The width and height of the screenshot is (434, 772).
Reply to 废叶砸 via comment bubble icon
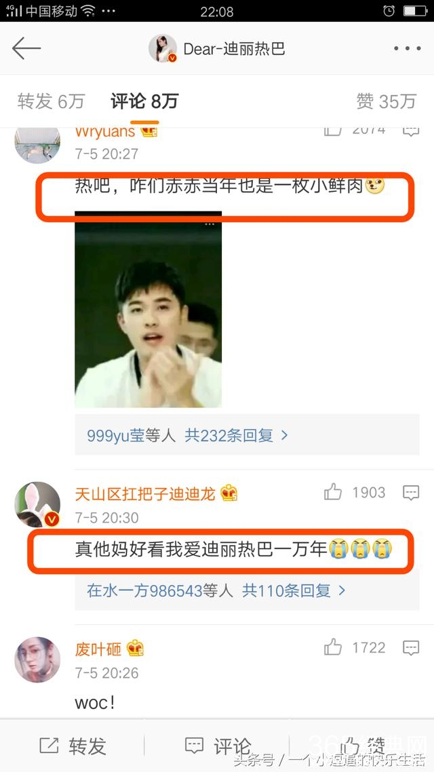[x=411, y=647]
